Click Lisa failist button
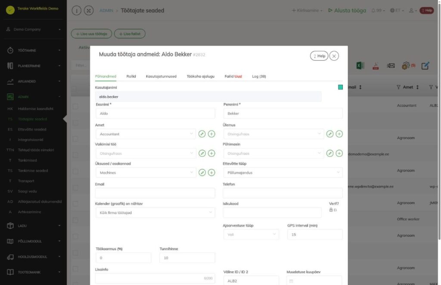 (130, 34)
